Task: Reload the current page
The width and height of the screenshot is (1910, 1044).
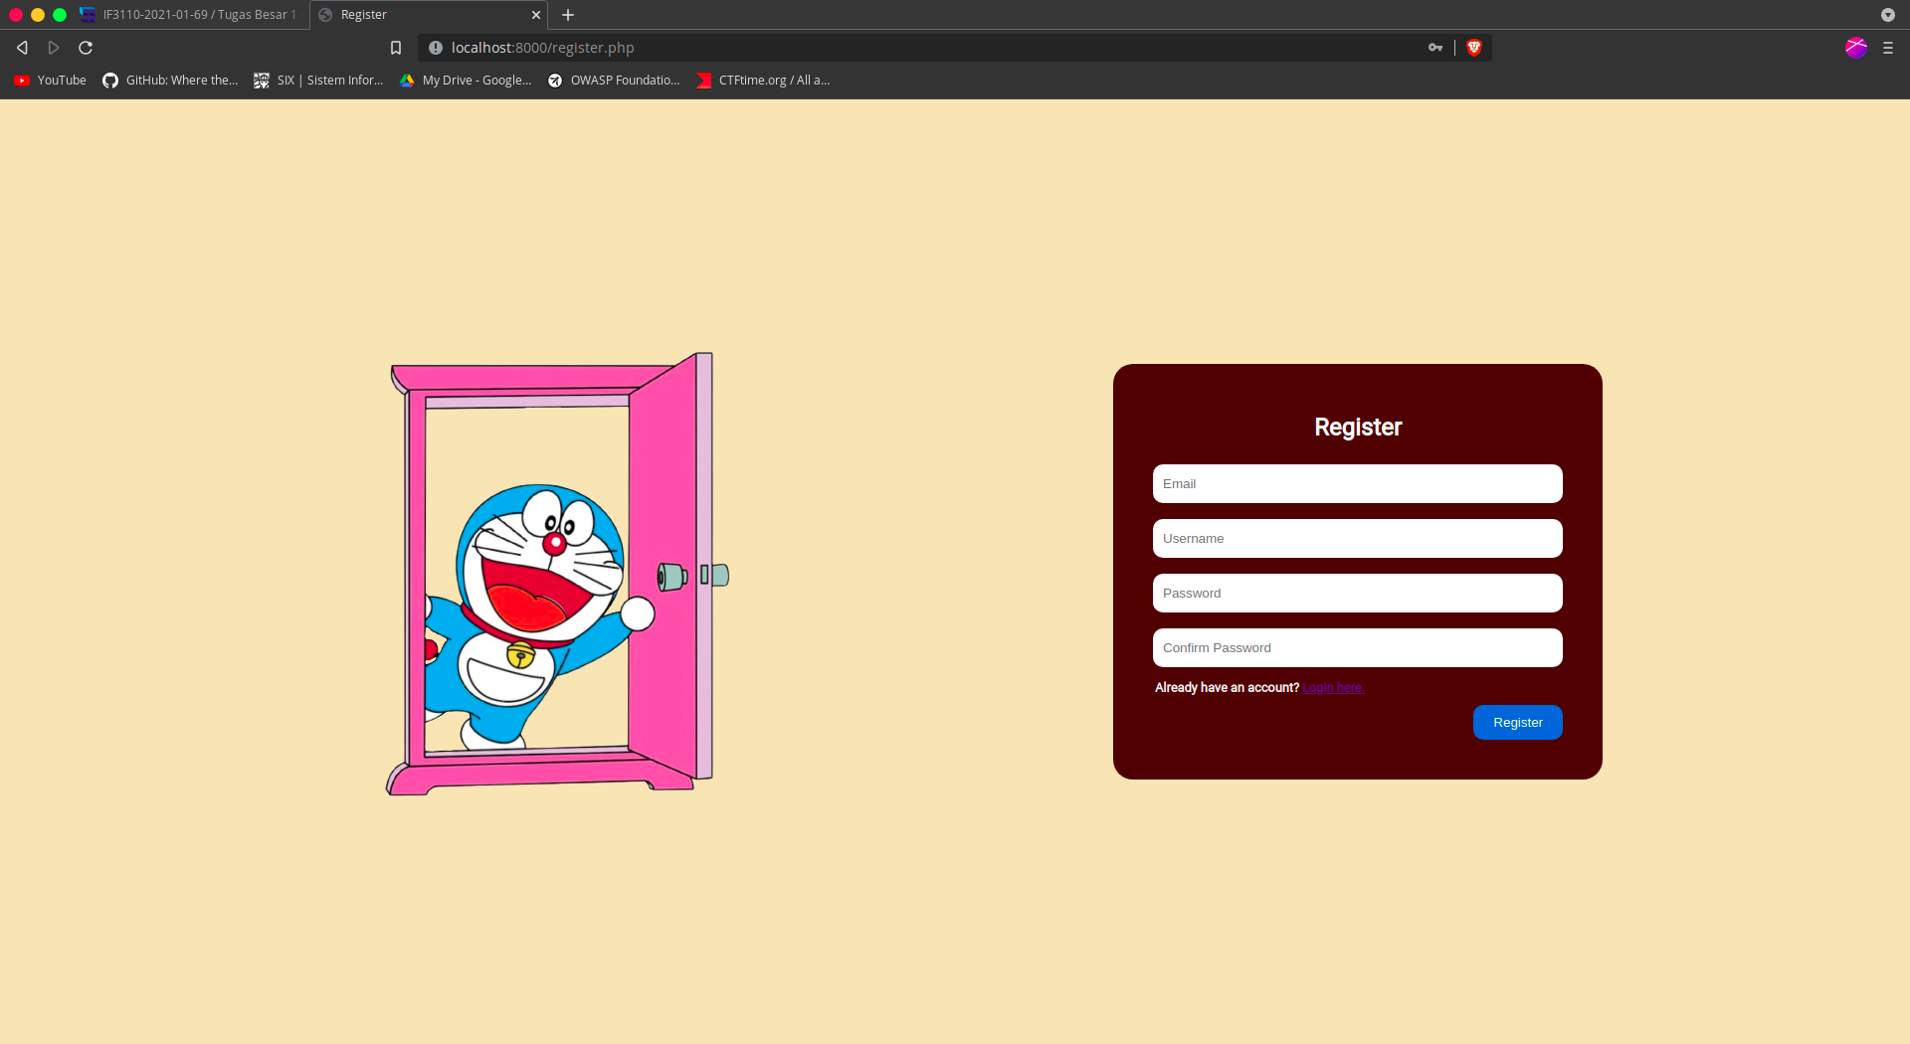Action: pyautogui.click(x=86, y=48)
